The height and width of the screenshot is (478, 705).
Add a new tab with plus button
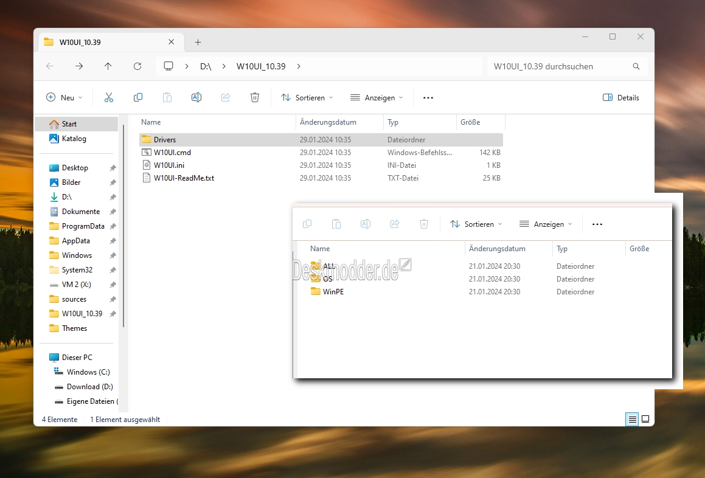pos(198,43)
